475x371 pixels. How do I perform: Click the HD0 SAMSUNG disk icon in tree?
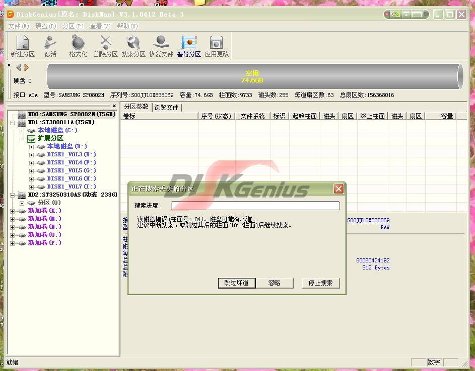(x=22, y=114)
